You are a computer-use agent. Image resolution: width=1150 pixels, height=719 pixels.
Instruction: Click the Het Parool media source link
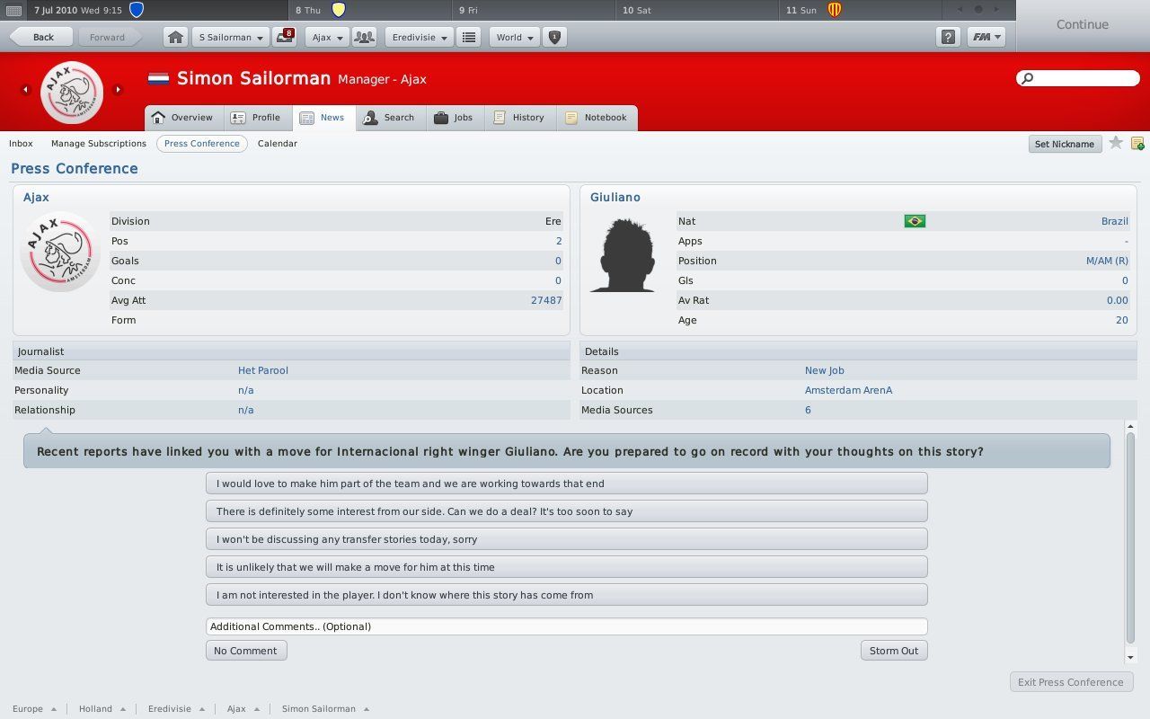point(263,370)
